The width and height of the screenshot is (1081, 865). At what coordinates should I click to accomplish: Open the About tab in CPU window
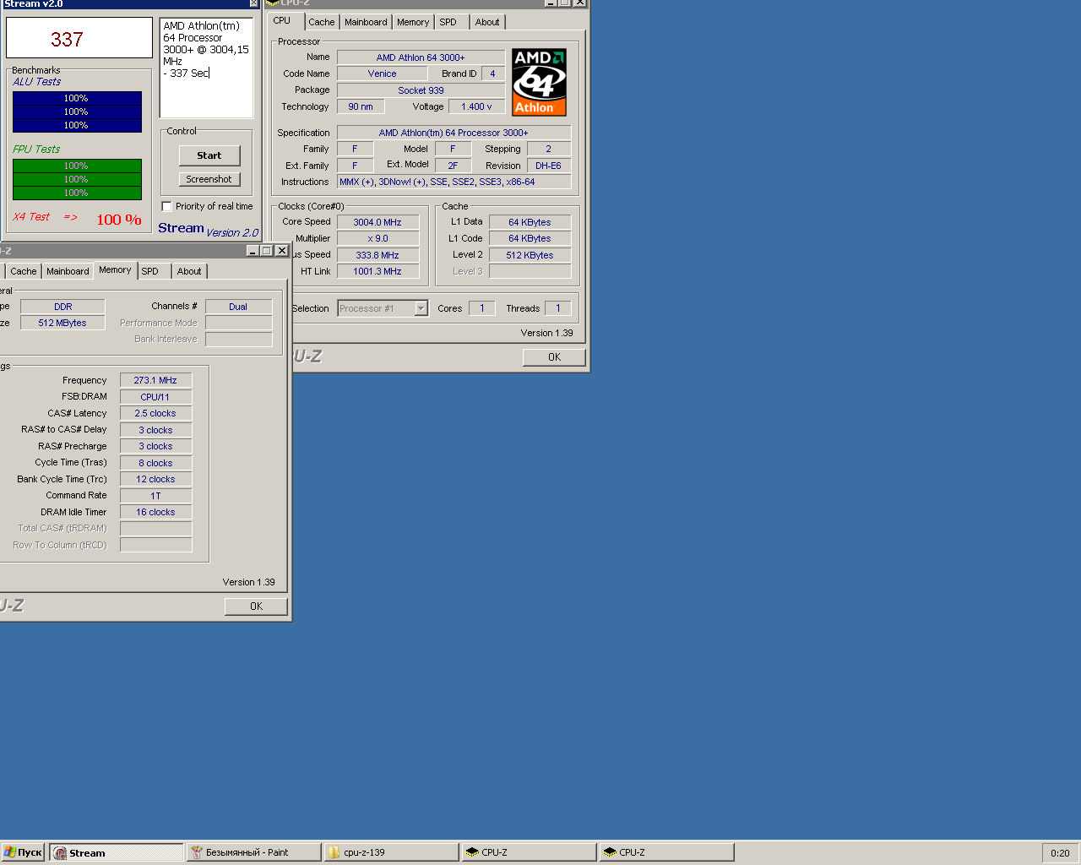pos(487,22)
